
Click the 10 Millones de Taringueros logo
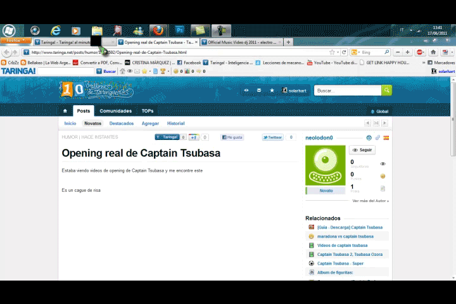pos(96,89)
